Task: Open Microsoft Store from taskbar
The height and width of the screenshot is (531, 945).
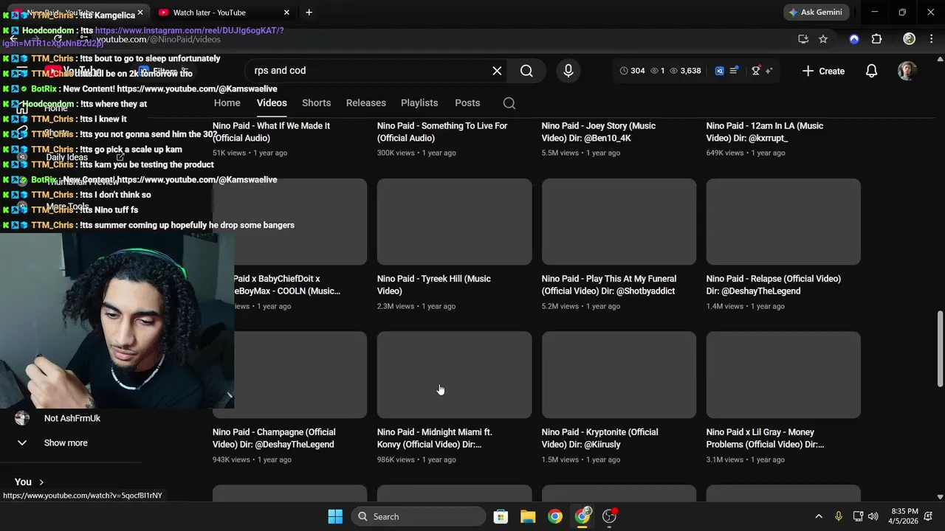Action: pos(501,516)
